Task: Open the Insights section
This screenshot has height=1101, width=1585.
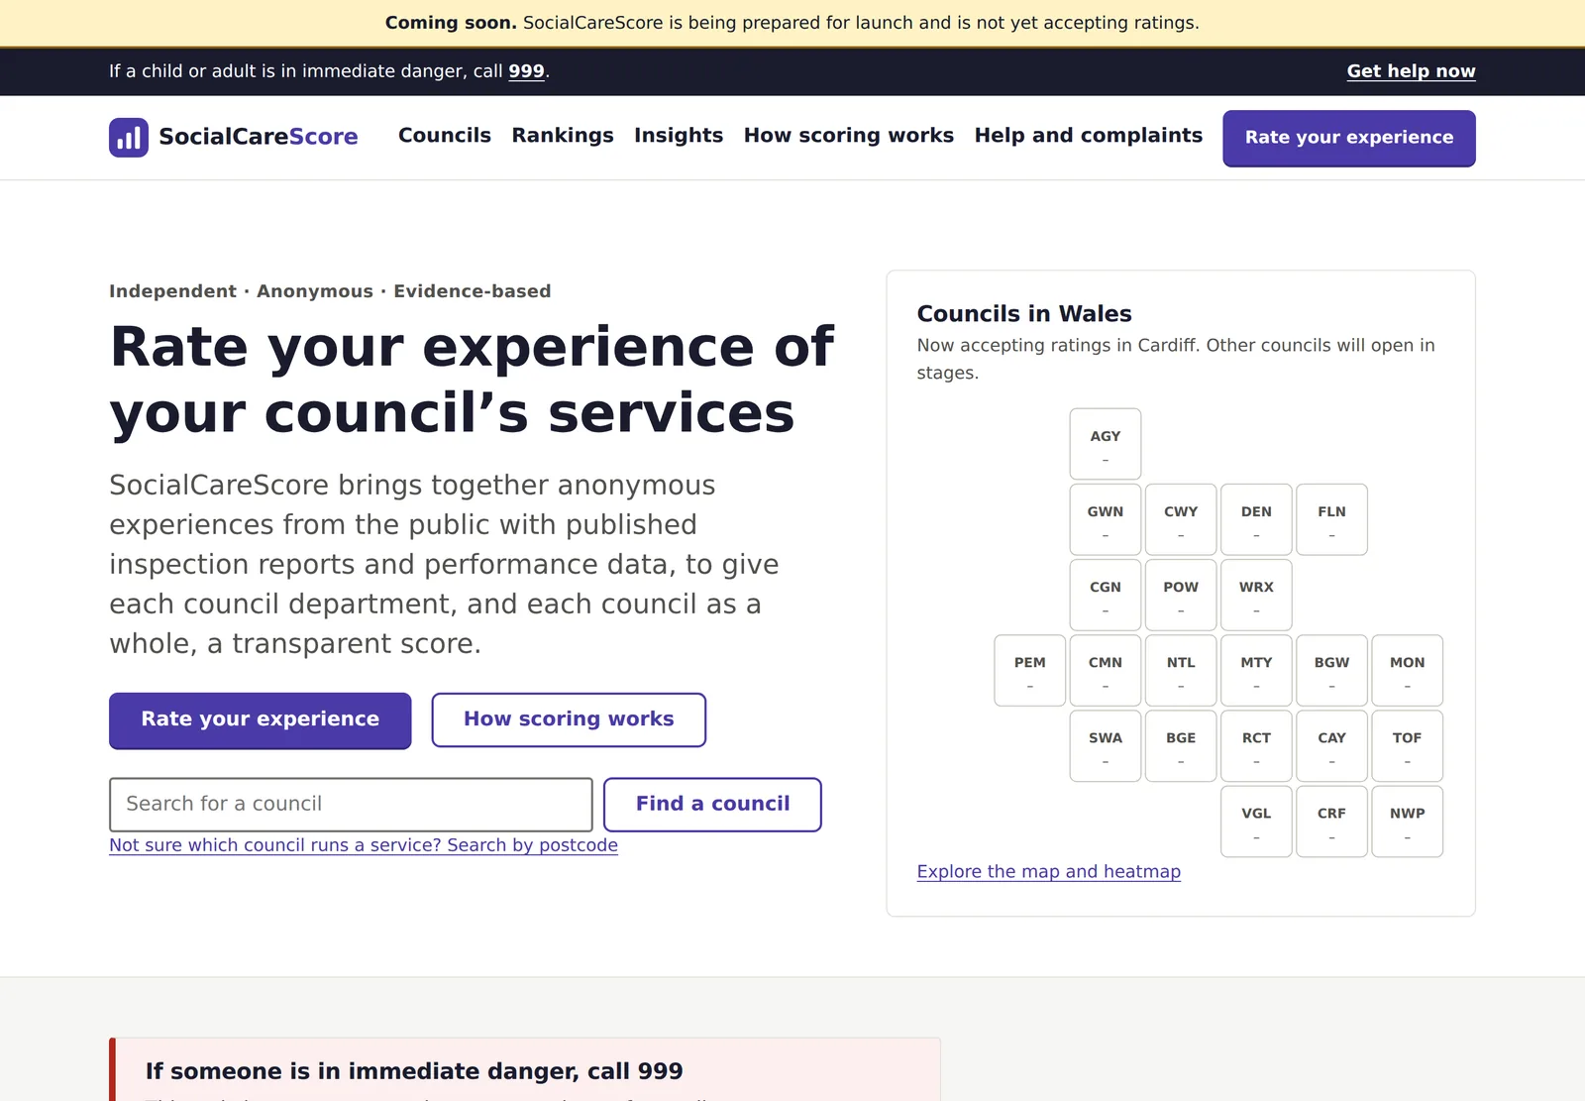Action: (x=679, y=136)
